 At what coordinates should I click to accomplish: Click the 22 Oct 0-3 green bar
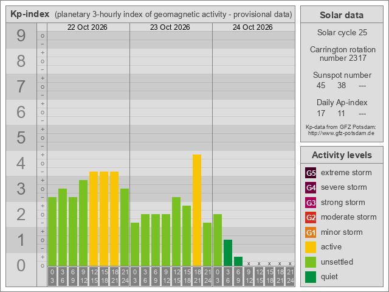pyautogui.click(x=52, y=231)
